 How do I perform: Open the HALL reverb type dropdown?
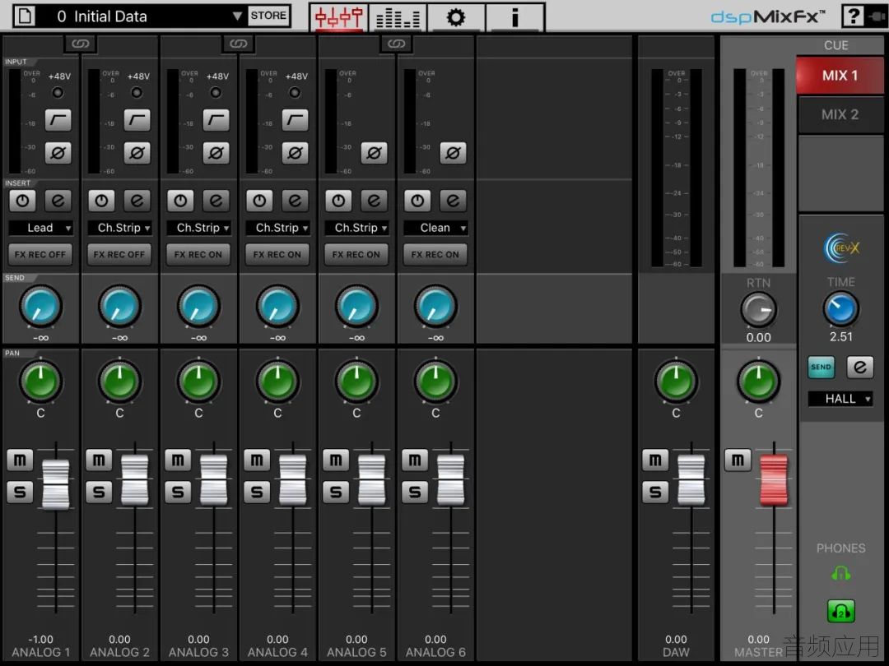pyautogui.click(x=840, y=399)
